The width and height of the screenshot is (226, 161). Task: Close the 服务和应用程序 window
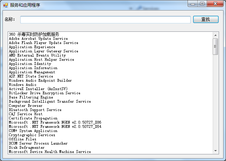pyautogui.click(x=216, y=3)
